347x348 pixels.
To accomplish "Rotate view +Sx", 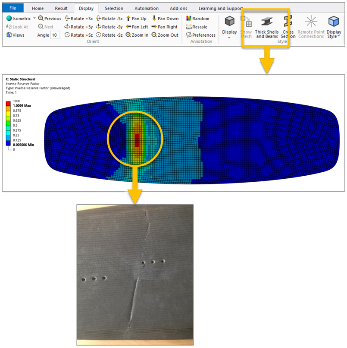I will click(x=78, y=19).
